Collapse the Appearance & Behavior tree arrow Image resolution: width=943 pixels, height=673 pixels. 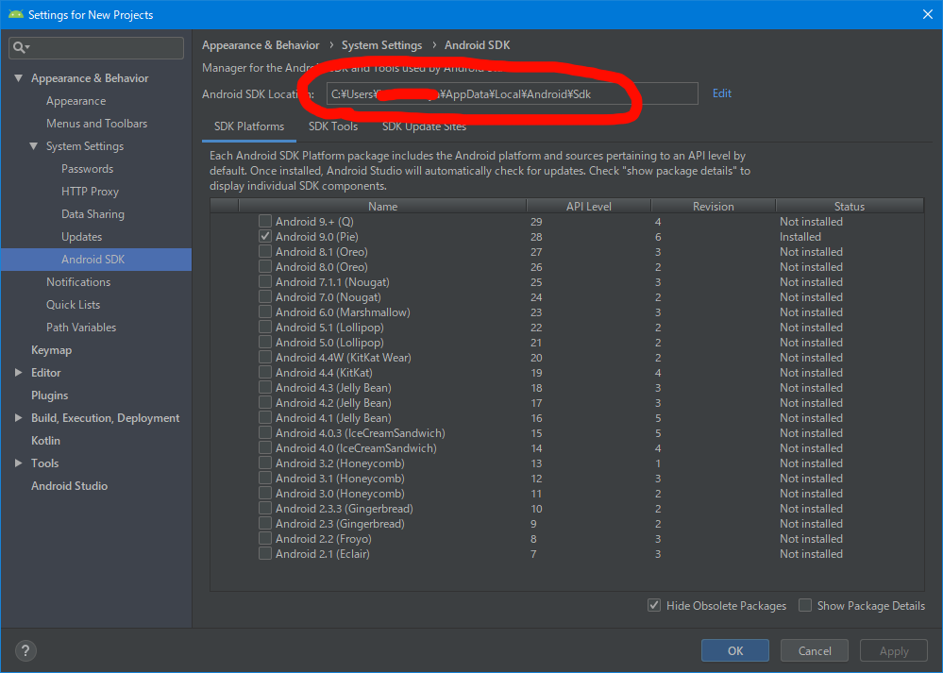click(x=19, y=78)
